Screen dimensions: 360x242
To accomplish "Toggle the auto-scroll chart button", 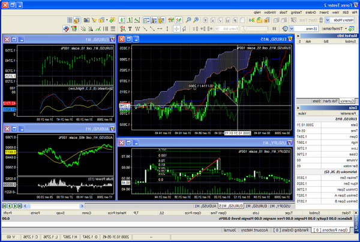I will (x=179, y=20).
